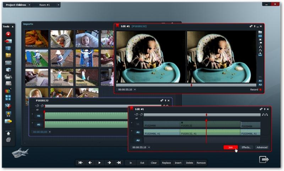Click the red Record tool in Tools panel
This screenshot has height=171, width=284.
pyautogui.click(x=8, y=34)
